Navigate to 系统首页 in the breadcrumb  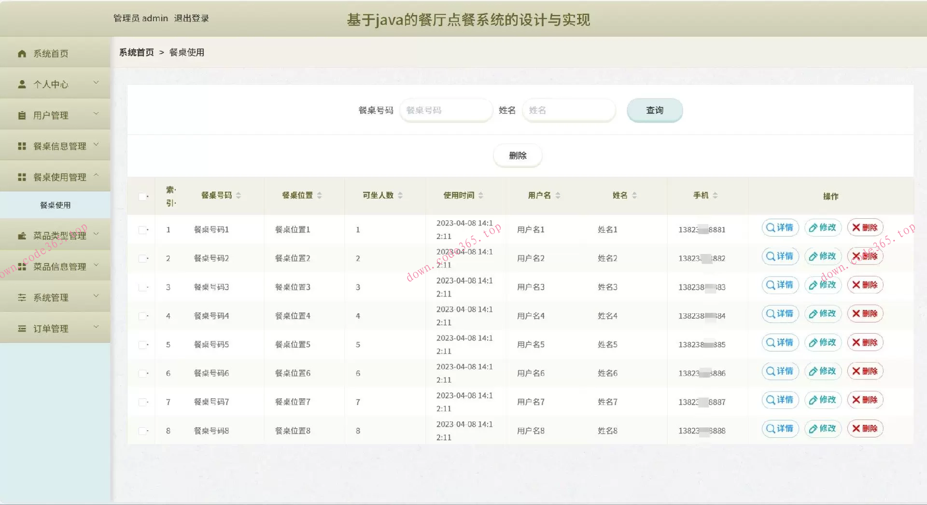coord(136,52)
